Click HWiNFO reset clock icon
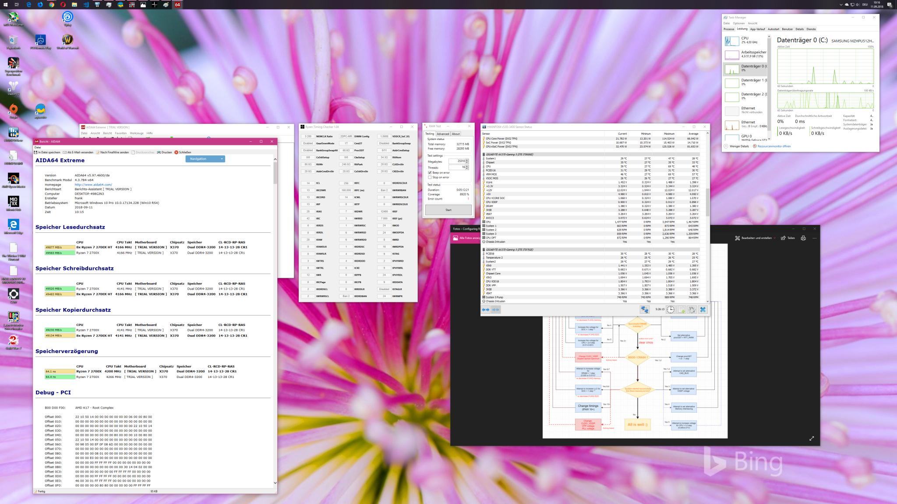The height and width of the screenshot is (504, 897). (x=671, y=309)
